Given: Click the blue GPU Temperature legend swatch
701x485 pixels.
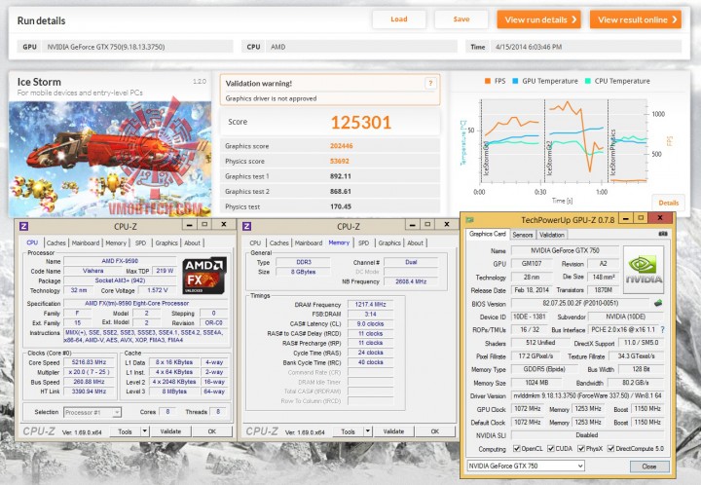Looking at the screenshot, I should point(515,81).
